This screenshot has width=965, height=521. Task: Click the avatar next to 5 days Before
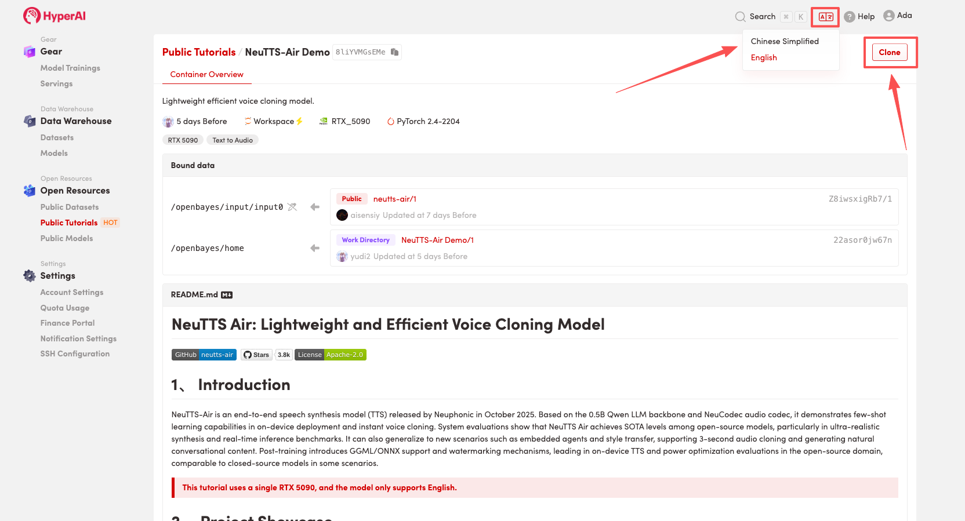tap(168, 122)
